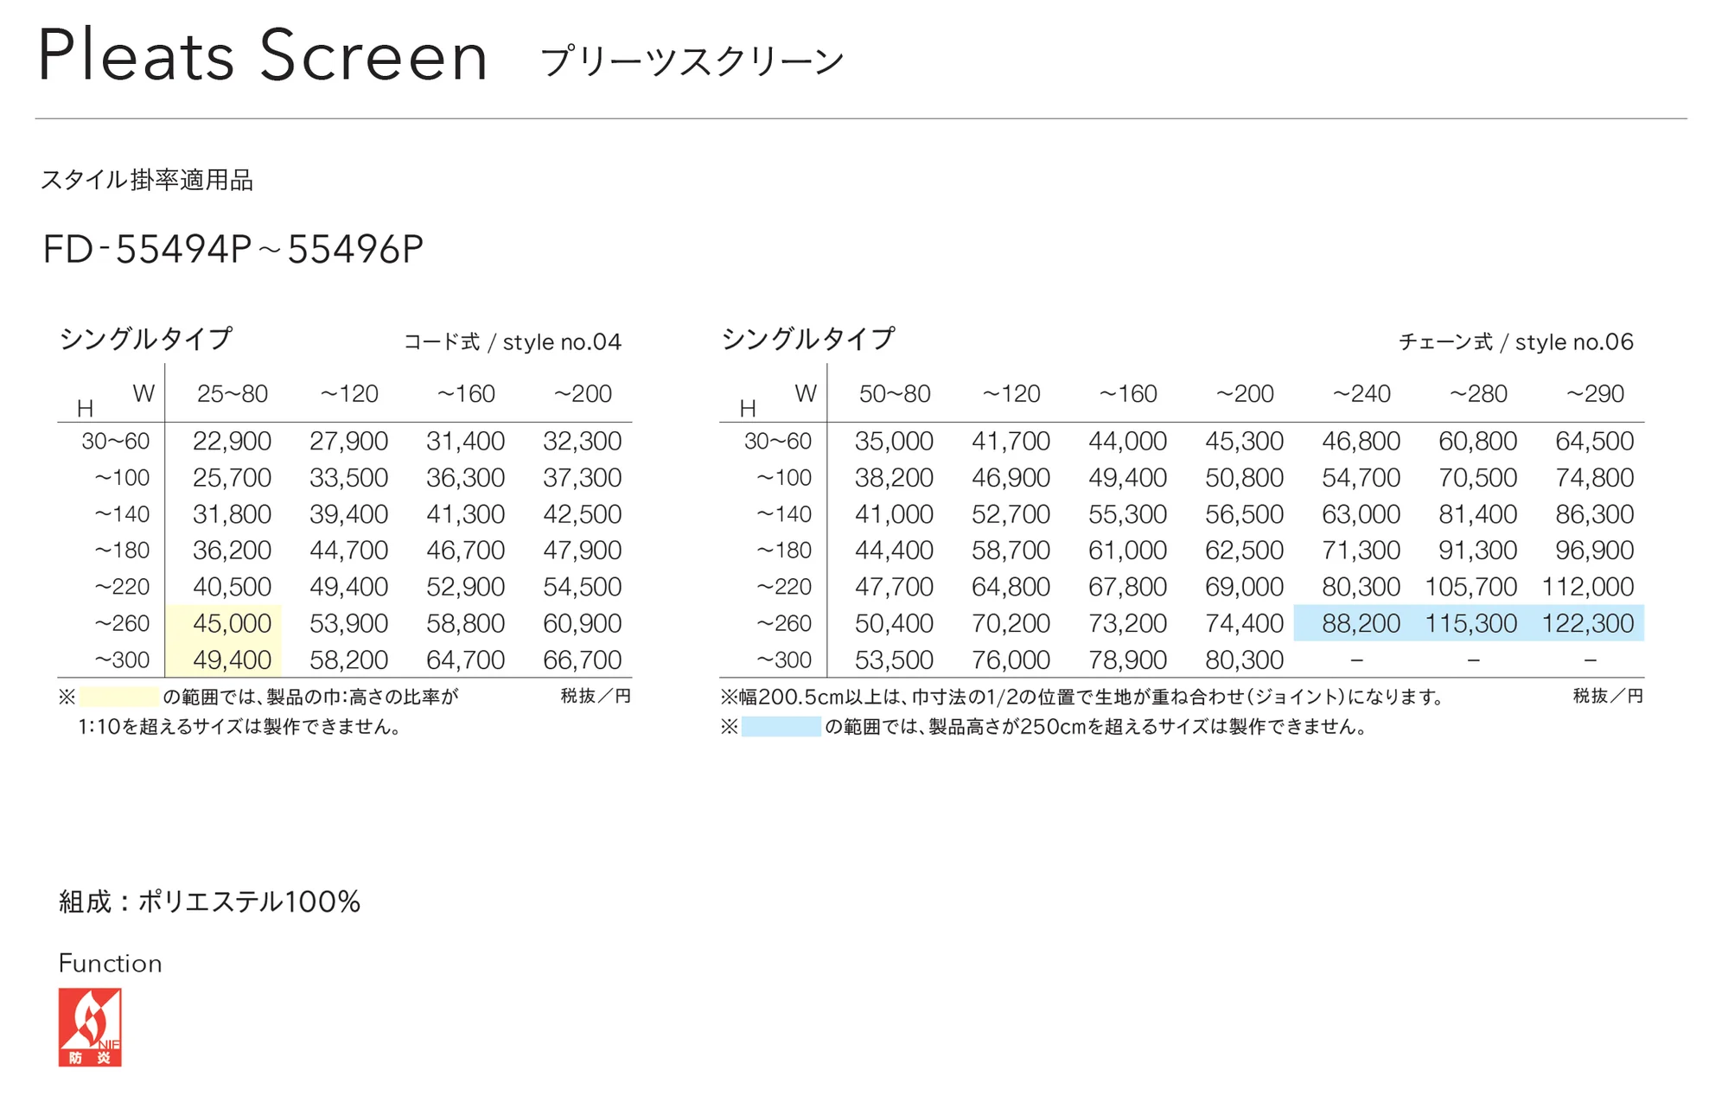Click the "~240" width column header
Screen dimensions: 1728x1115
(x=1361, y=394)
